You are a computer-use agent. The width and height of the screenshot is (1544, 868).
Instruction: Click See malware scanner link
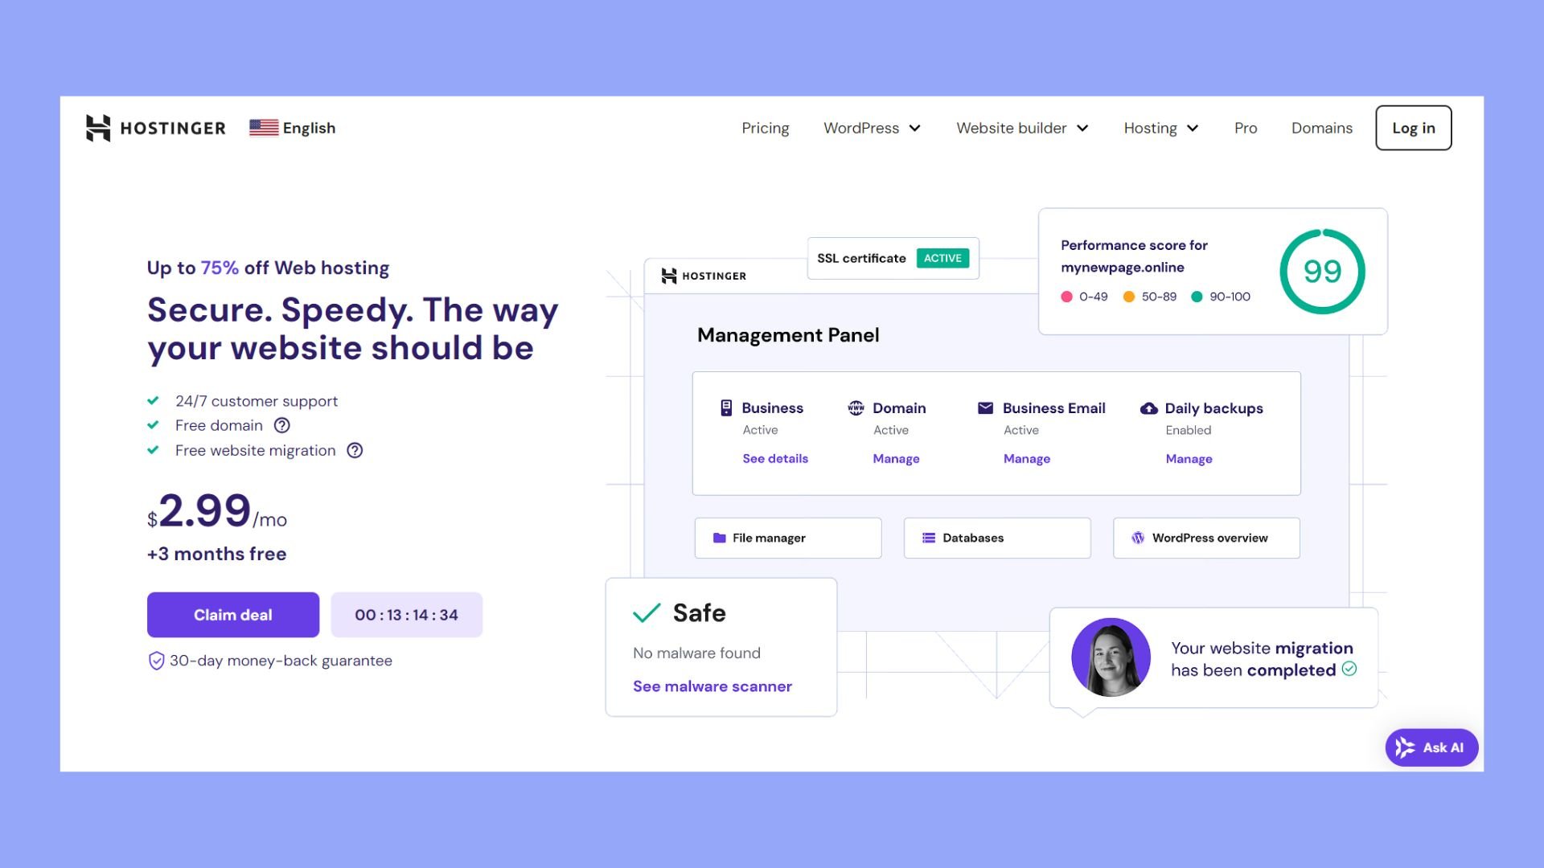(x=712, y=686)
